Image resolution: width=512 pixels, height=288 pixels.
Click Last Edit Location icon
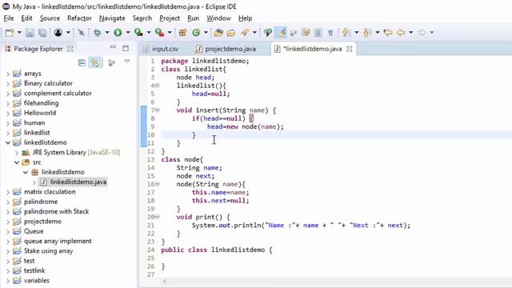click(x=388, y=32)
